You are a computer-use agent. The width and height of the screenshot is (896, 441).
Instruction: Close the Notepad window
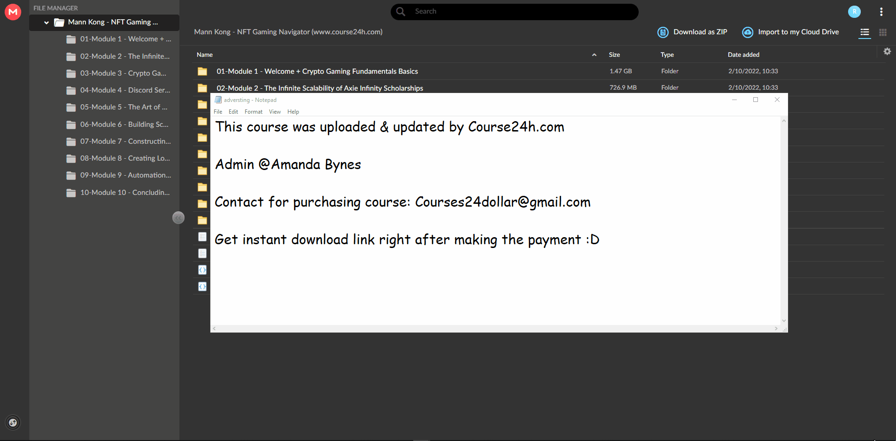(x=777, y=100)
